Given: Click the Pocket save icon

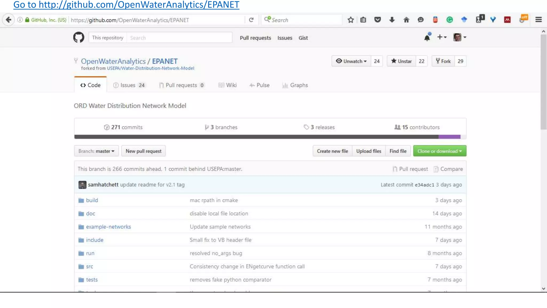Looking at the screenshot, I should (377, 20).
